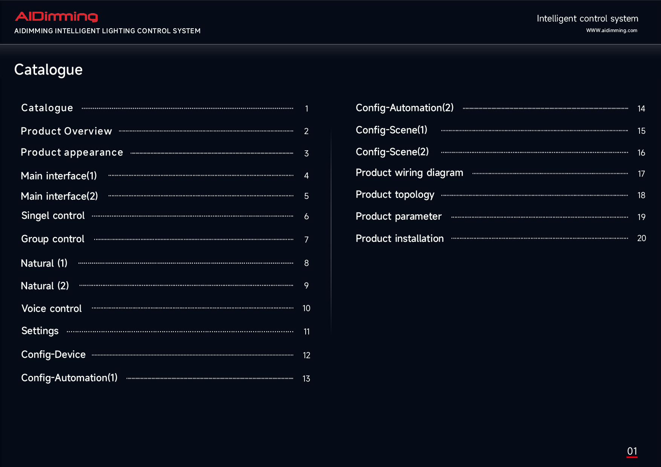Click page number 20 for Product installation
This screenshot has width=661, height=467.
click(641, 238)
